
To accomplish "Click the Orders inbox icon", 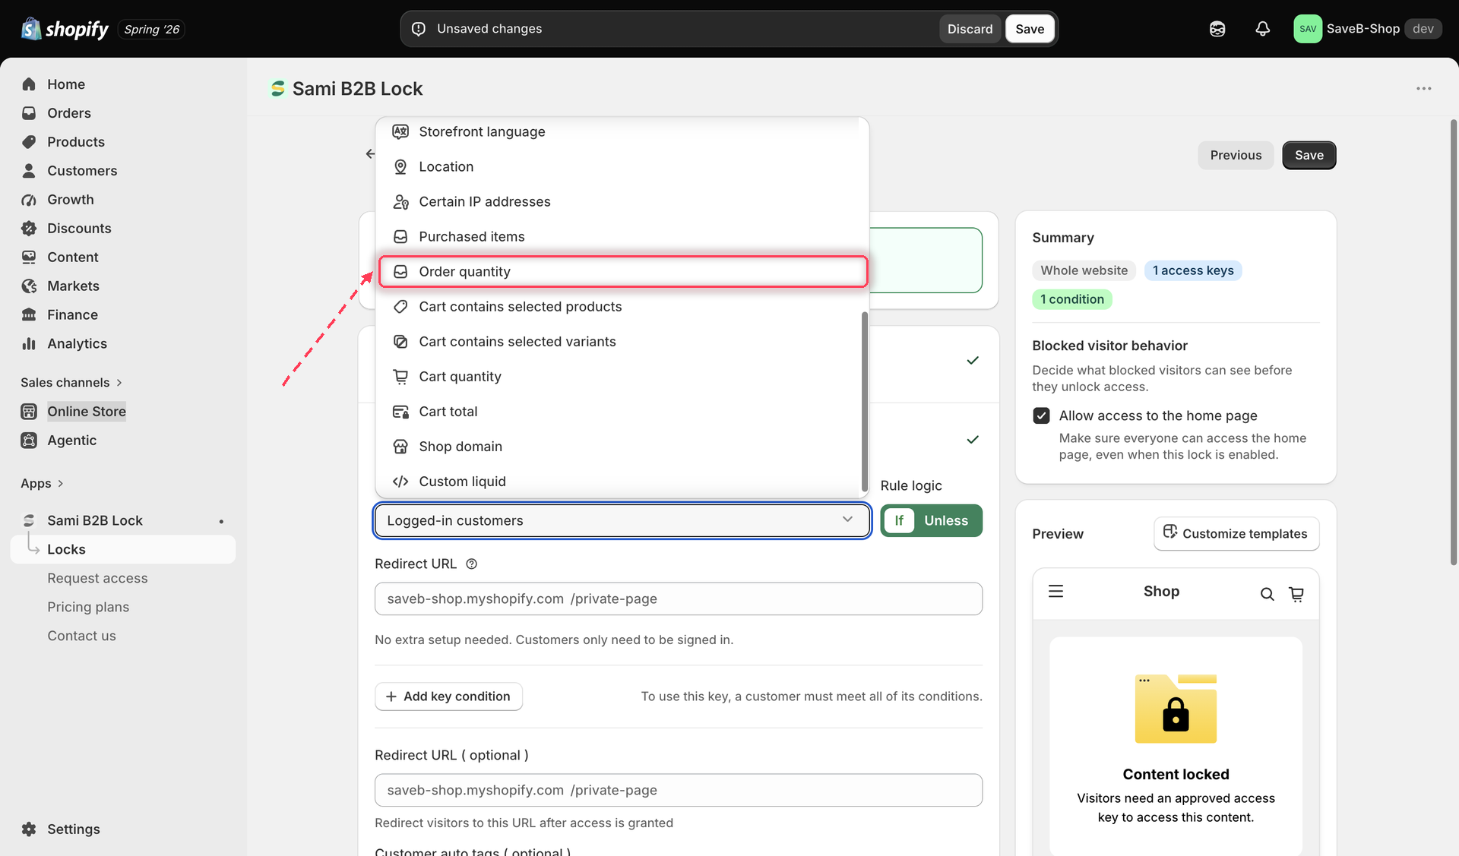I will 29,113.
